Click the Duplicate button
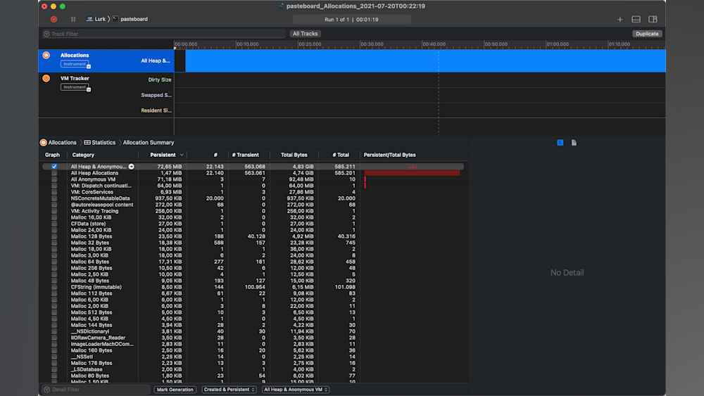 pyautogui.click(x=647, y=34)
